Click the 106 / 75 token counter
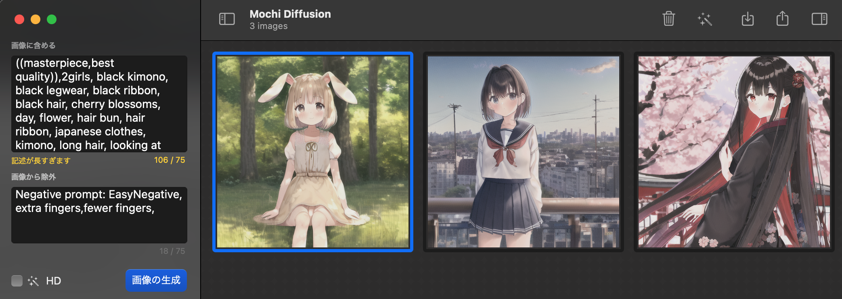The width and height of the screenshot is (842, 299). click(169, 160)
